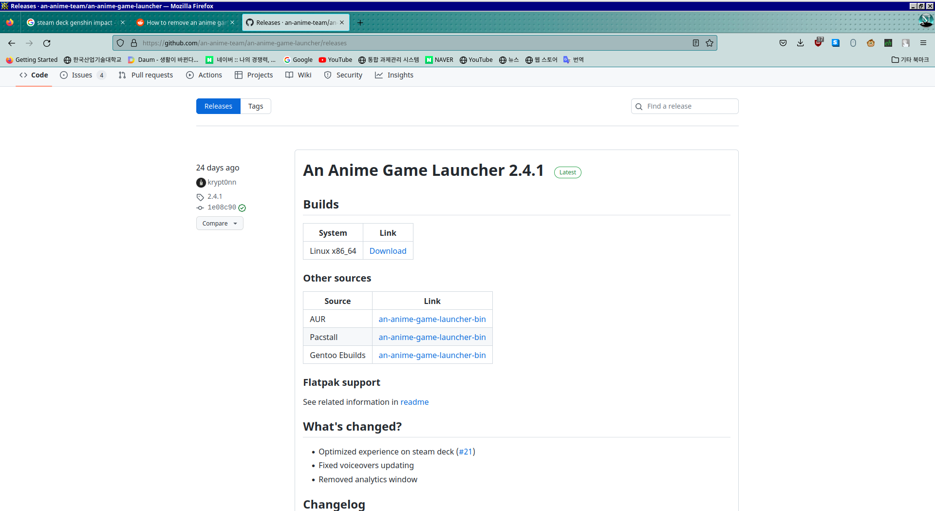This screenshot has height=511, width=935.
Task: Open the 번역 translate bookmark
Action: 574,60
